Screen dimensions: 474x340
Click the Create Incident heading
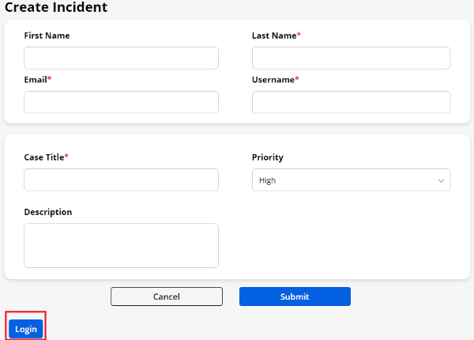point(55,7)
